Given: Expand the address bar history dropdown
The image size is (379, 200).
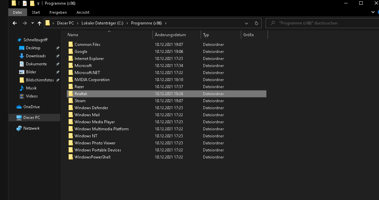Looking at the screenshot, I should (246, 23).
